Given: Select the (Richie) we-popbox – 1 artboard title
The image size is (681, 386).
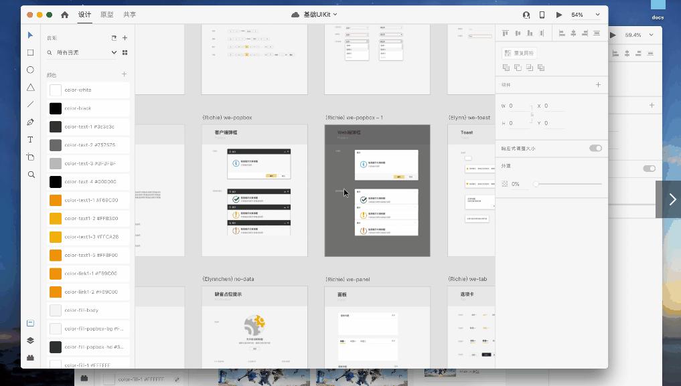Looking at the screenshot, I should click(354, 118).
